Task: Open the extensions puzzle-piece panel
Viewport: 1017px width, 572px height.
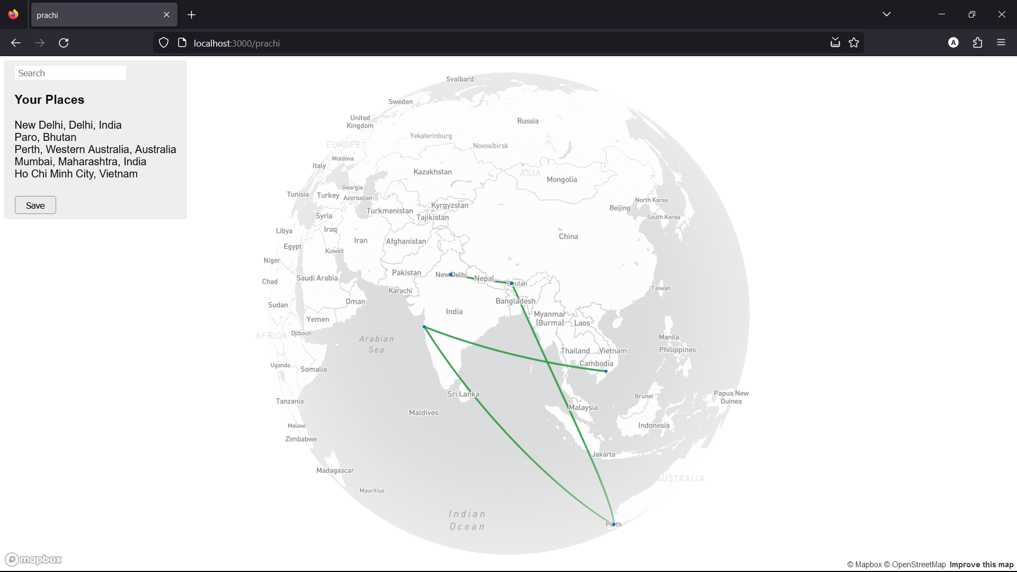Action: point(977,42)
